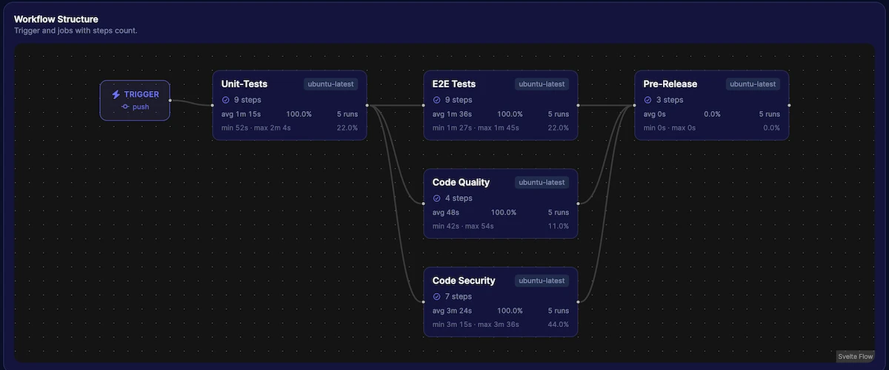This screenshot has width=889, height=370.
Task: Select the Unit-Tests job title
Action: click(x=244, y=84)
